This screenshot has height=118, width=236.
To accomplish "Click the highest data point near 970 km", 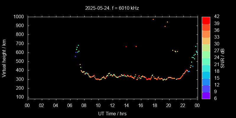I will 153,19.
